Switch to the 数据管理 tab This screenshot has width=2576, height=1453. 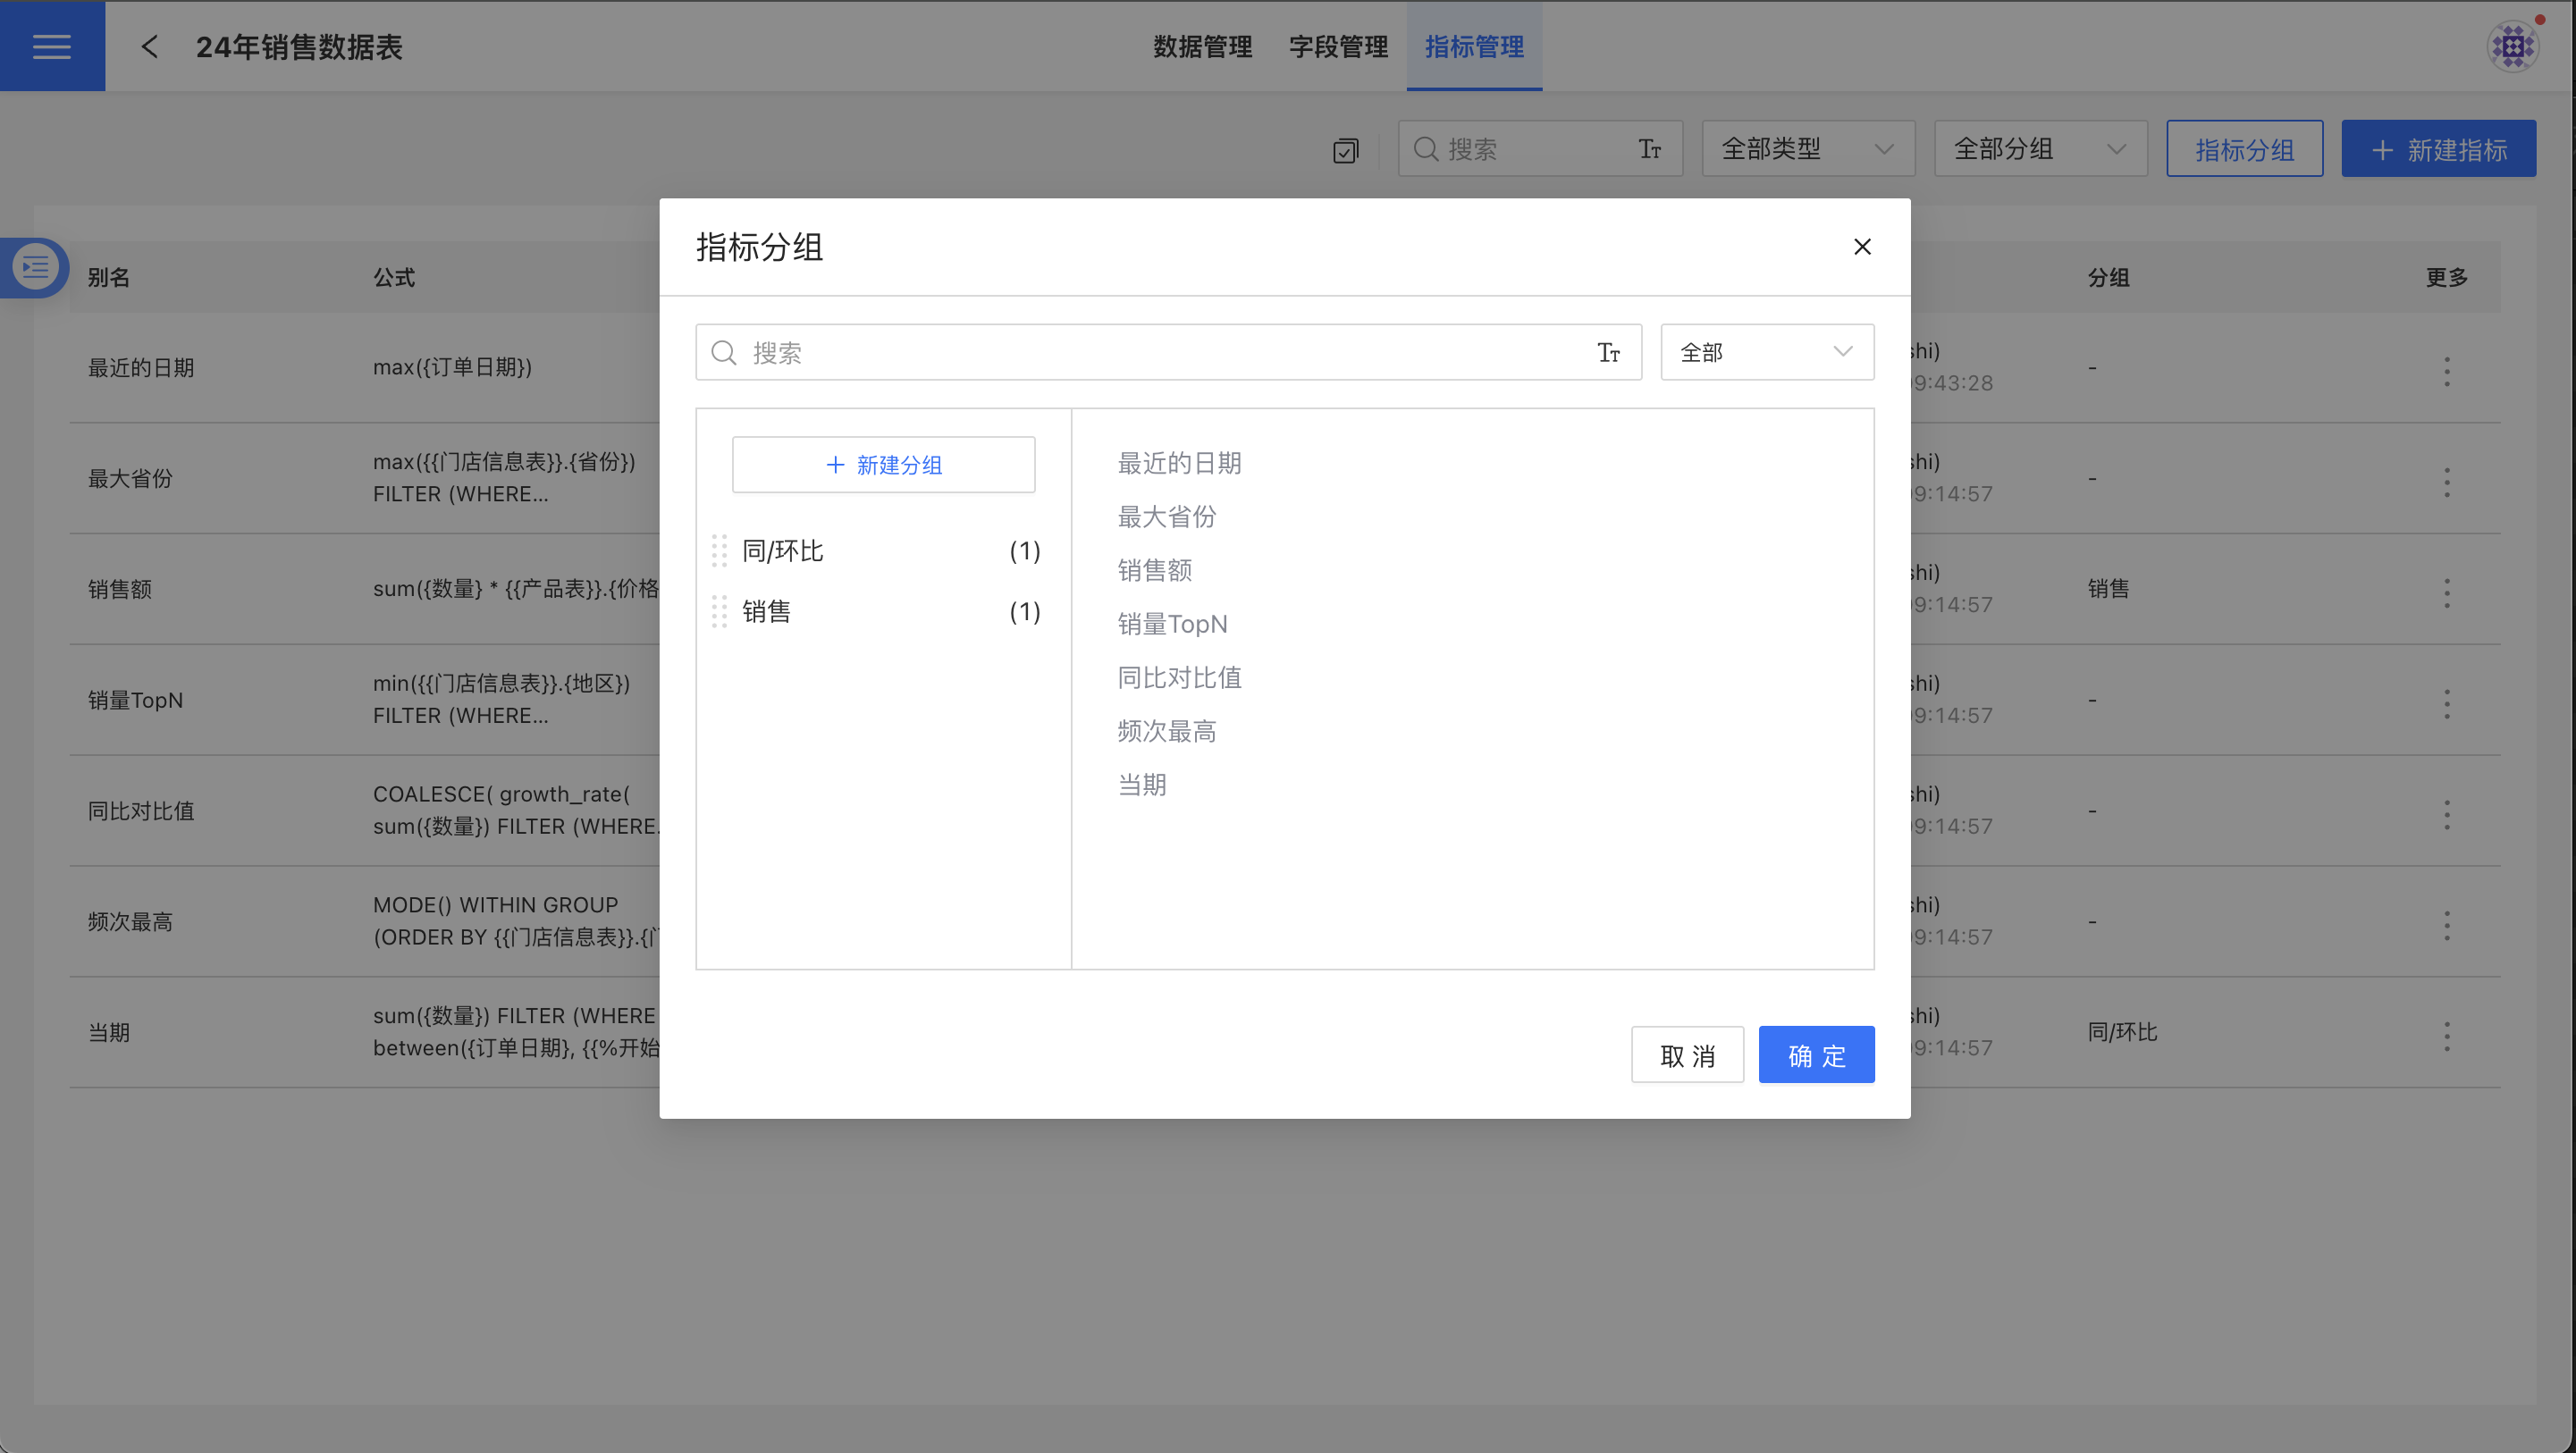click(1202, 46)
